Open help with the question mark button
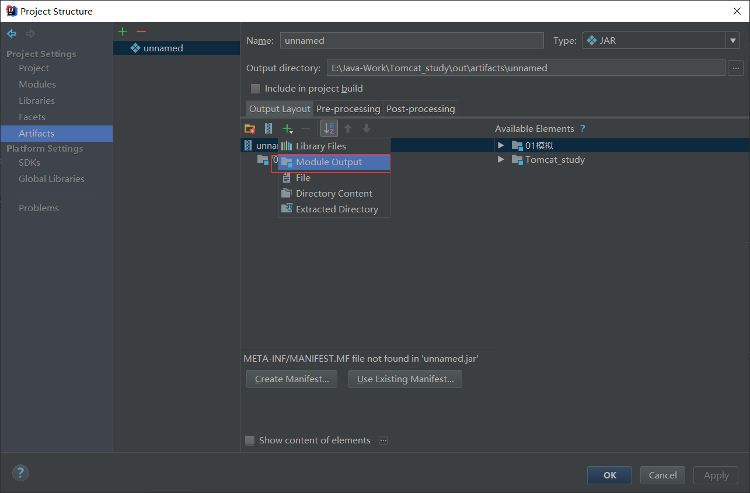750x493 pixels. pos(20,473)
